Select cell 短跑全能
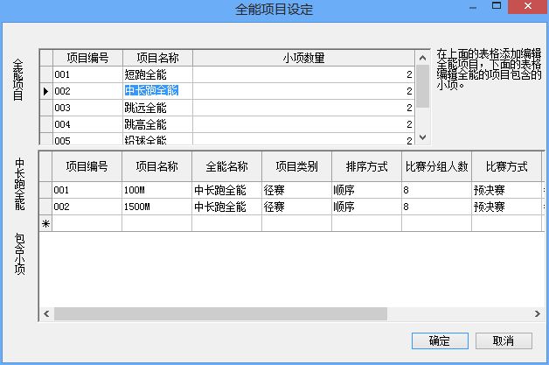 pos(157,74)
